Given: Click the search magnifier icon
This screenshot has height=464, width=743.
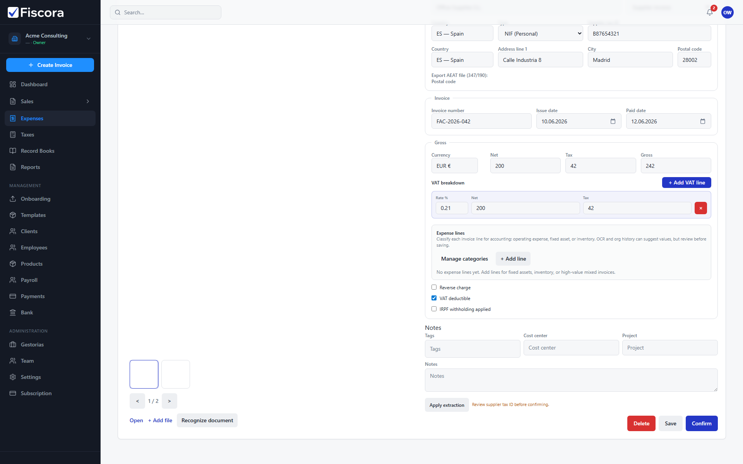Looking at the screenshot, I should (x=118, y=12).
